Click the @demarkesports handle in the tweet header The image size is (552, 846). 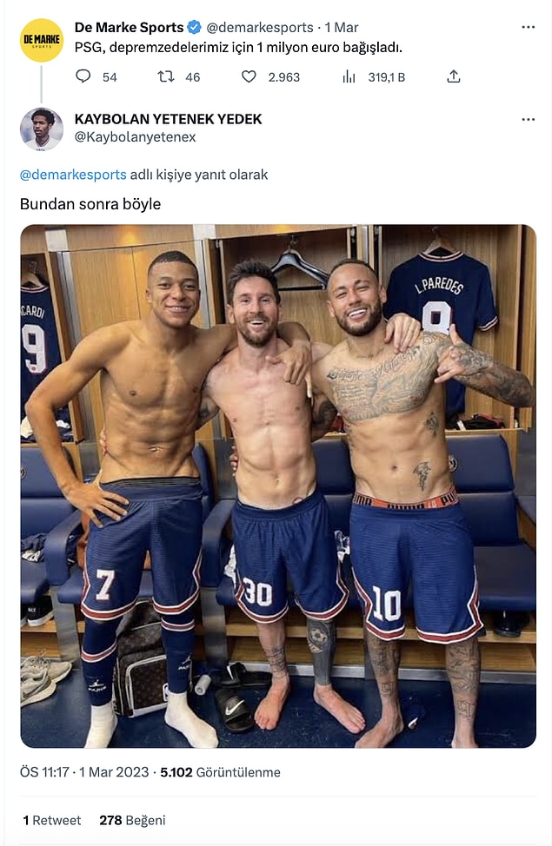point(260,28)
